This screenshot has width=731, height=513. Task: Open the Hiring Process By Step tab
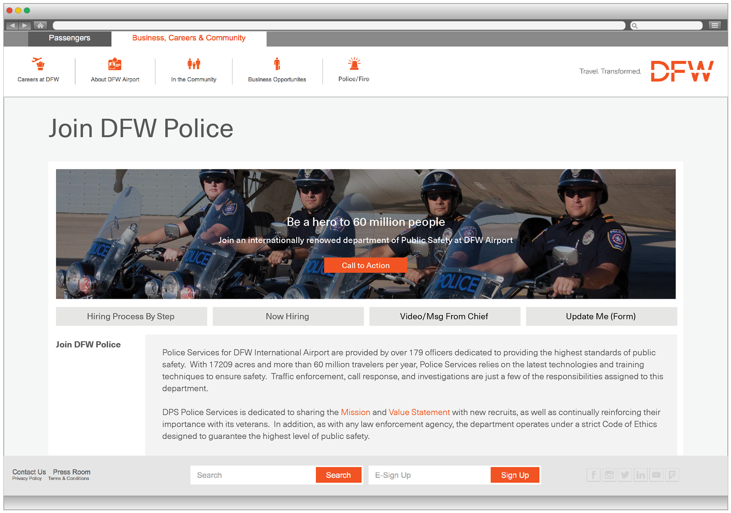(131, 316)
